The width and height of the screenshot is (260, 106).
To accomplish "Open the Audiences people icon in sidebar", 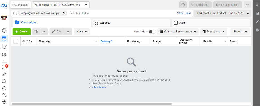I will [x=4, y=54].
